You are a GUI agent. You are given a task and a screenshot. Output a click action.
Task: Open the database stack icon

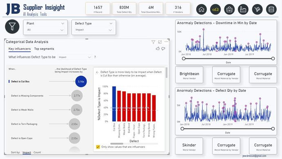click(x=271, y=9)
